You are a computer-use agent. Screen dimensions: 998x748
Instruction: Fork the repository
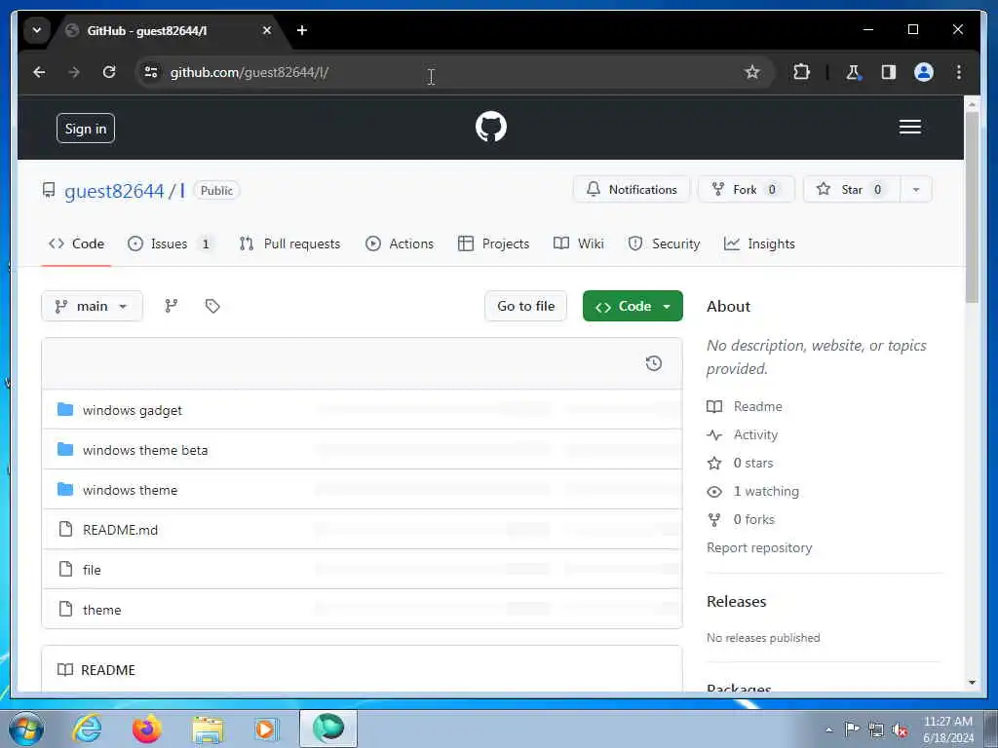click(x=746, y=190)
